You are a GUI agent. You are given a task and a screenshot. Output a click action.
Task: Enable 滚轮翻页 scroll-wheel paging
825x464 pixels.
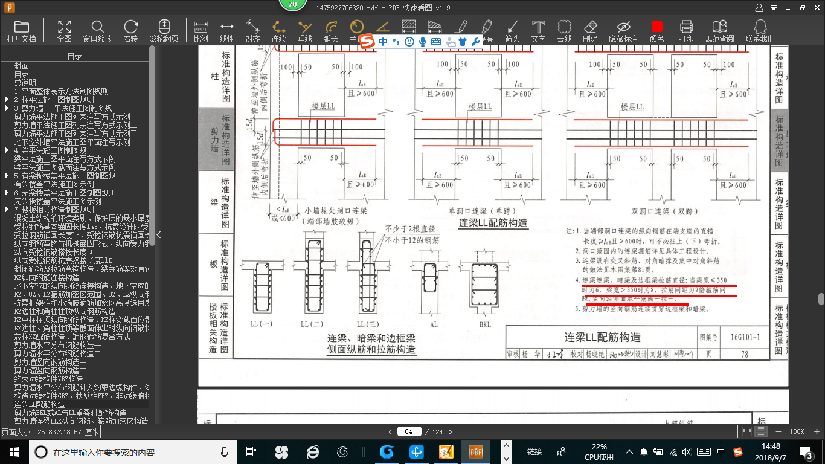pyautogui.click(x=163, y=28)
